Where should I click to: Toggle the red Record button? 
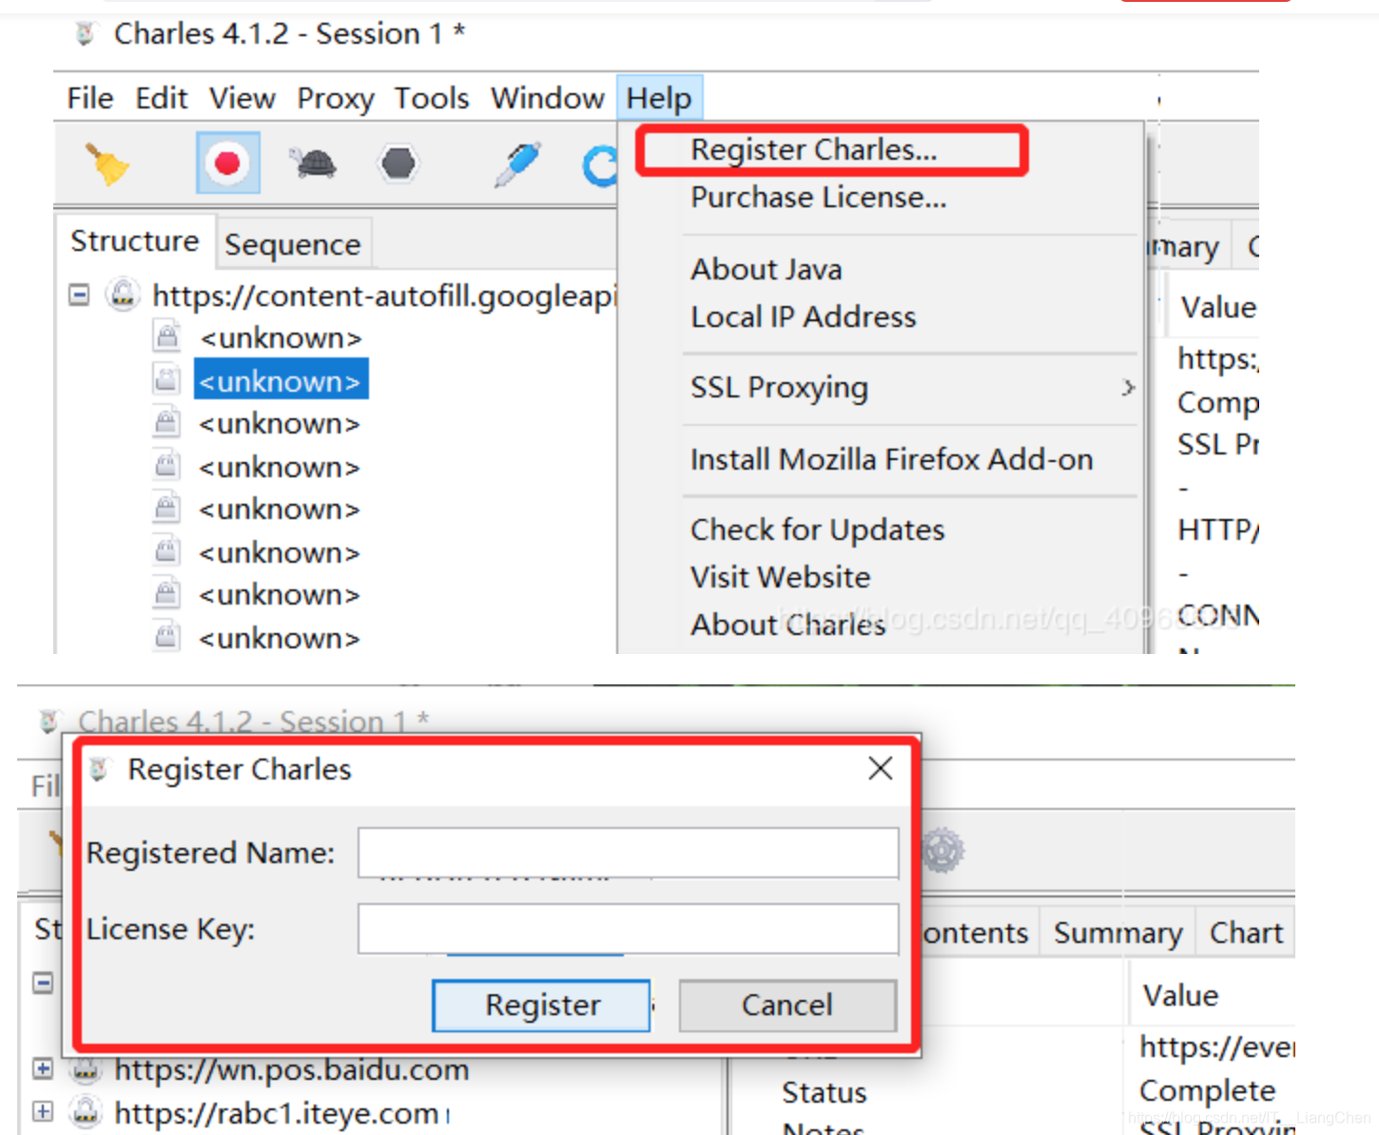click(227, 164)
